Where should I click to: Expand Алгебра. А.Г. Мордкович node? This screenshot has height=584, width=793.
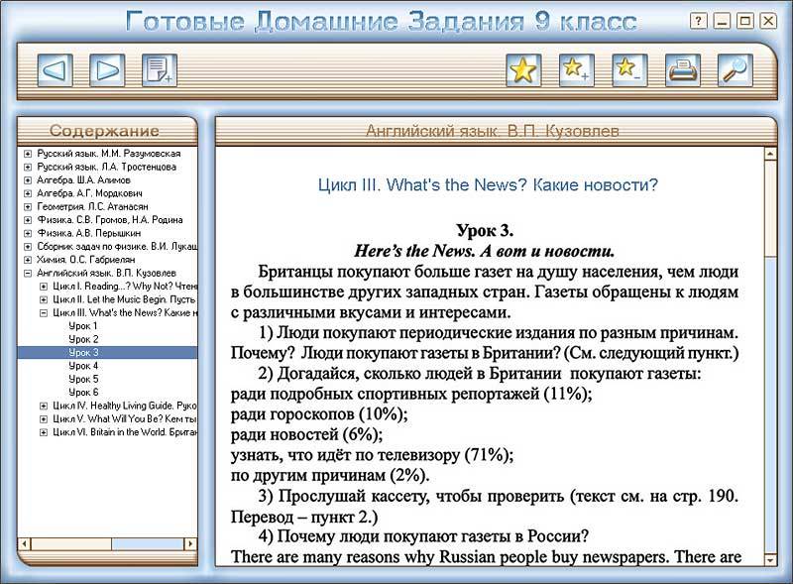tap(28, 193)
